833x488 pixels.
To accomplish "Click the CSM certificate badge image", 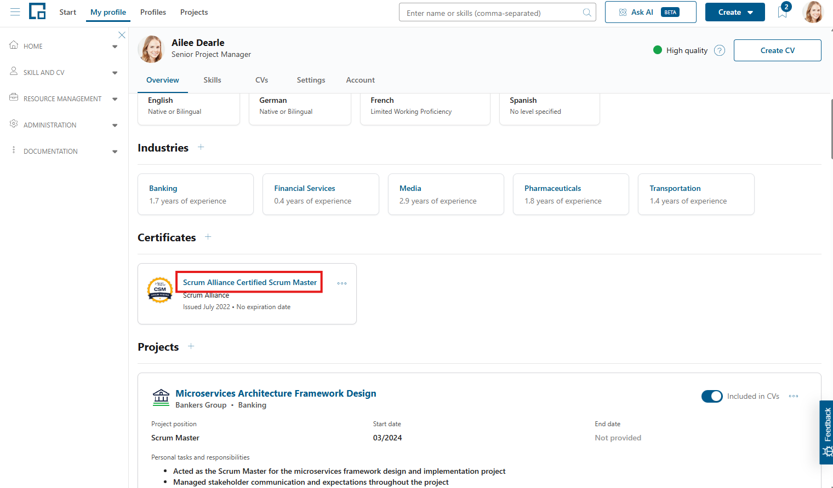I will (x=160, y=290).
